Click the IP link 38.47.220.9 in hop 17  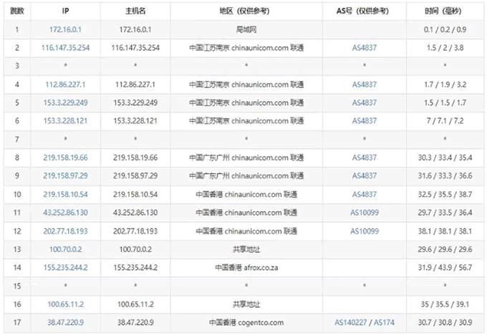(65, 322)
